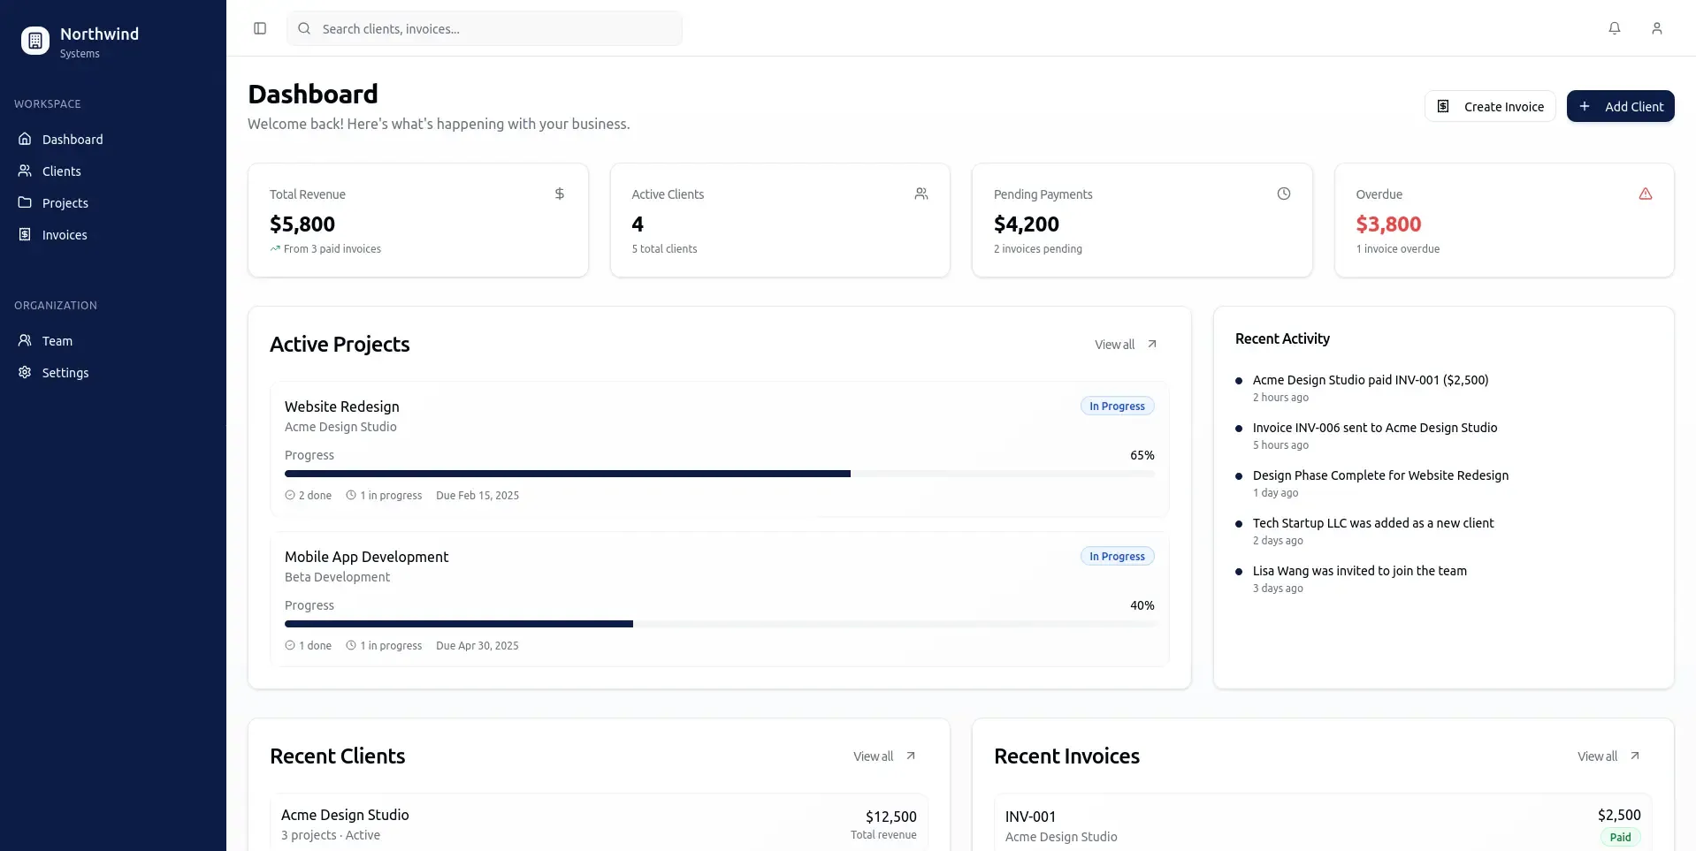Open Settings from the sidebar
The width and height of the screenshot is (1696, 851).
click(65, 372)
